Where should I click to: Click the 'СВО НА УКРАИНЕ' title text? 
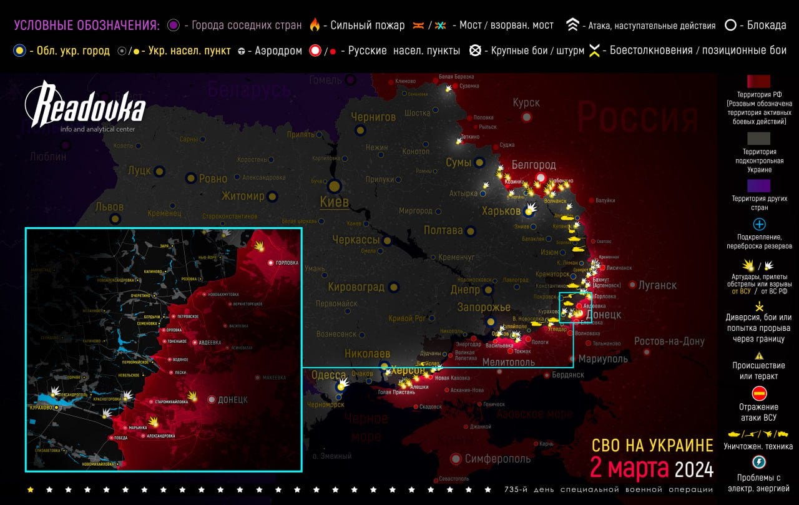click(652, 445)
